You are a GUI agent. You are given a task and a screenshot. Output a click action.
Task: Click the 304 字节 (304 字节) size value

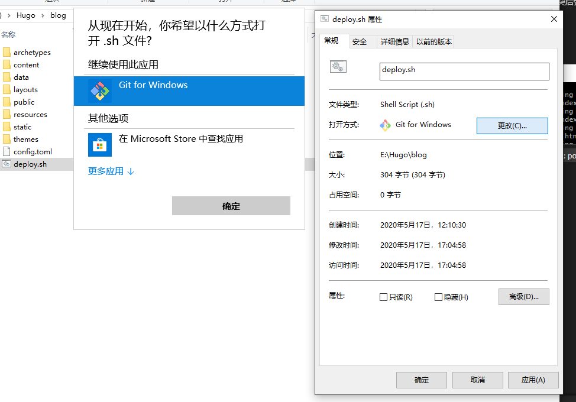(x=413, y=175)
